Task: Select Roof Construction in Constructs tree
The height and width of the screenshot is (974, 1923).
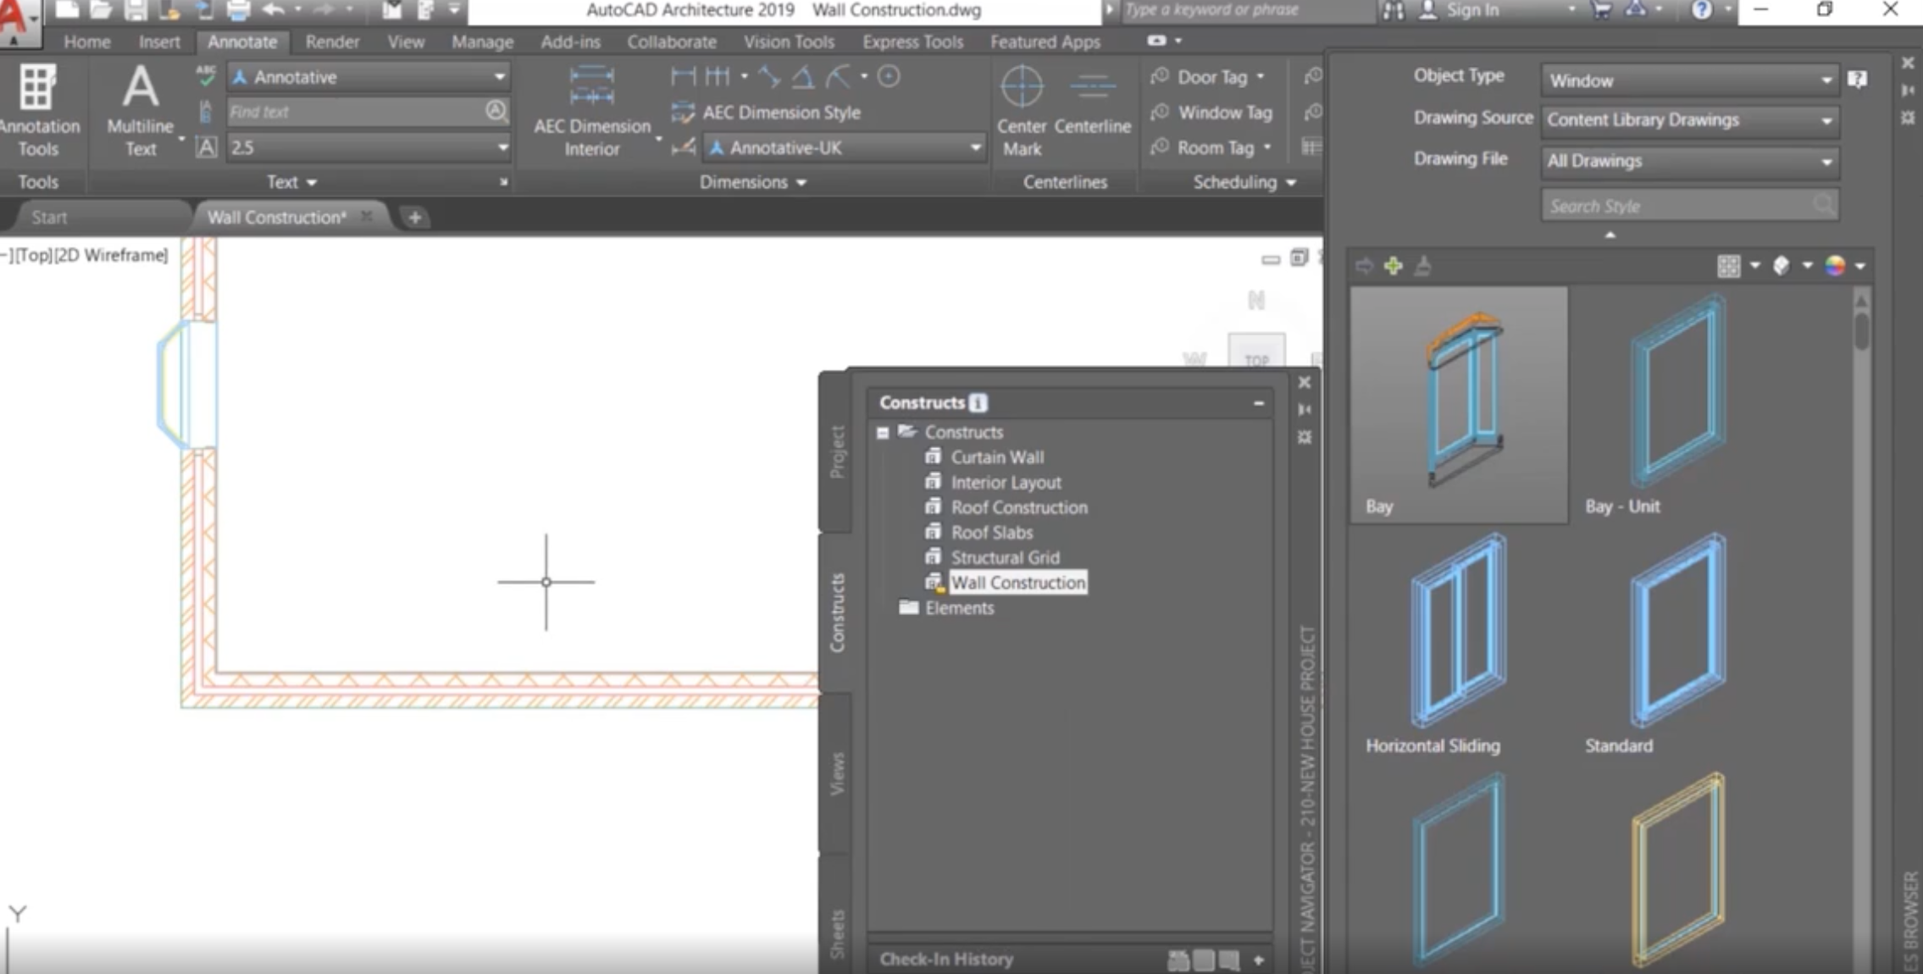Action: (x=1018, y=507)
